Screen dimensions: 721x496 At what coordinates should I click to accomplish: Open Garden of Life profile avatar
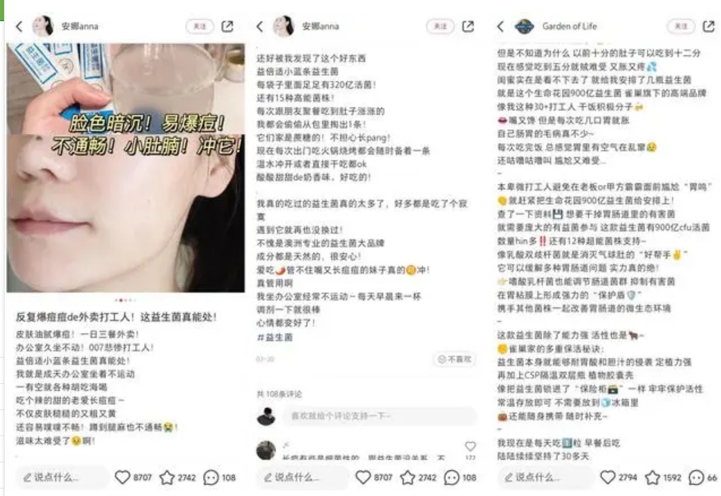pos(524,26)
